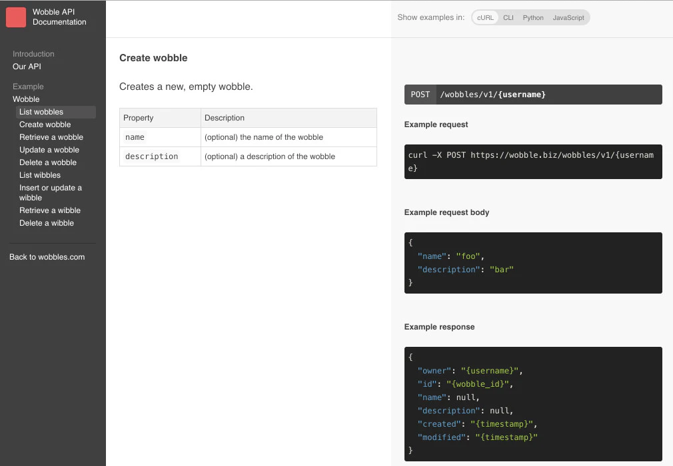Click the /wobbles/v1/{username} endpoint path
The height and width of the screenshot is (466, 673).
(492, 95)
